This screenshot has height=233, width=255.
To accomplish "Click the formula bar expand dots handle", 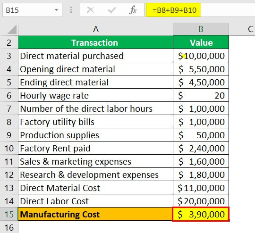I will pos(71,10).
